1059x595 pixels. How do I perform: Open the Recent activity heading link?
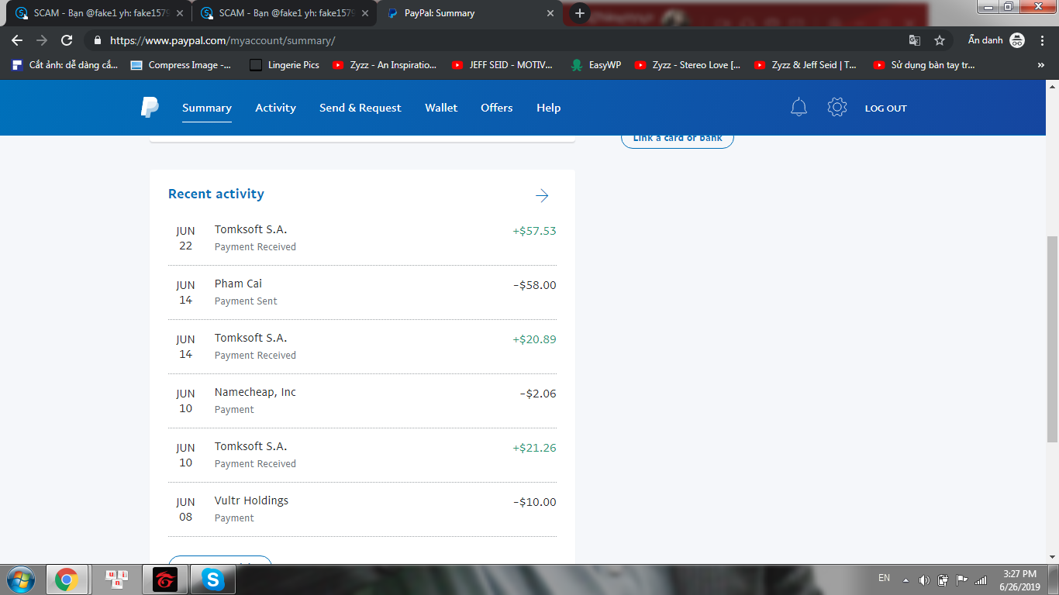click(x=216, y=194)
